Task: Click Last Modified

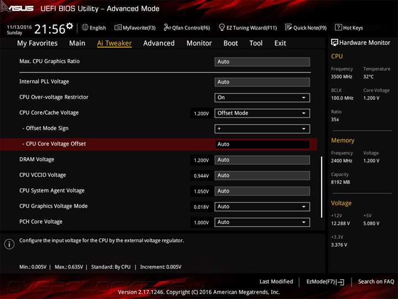Action: (276, 282)
